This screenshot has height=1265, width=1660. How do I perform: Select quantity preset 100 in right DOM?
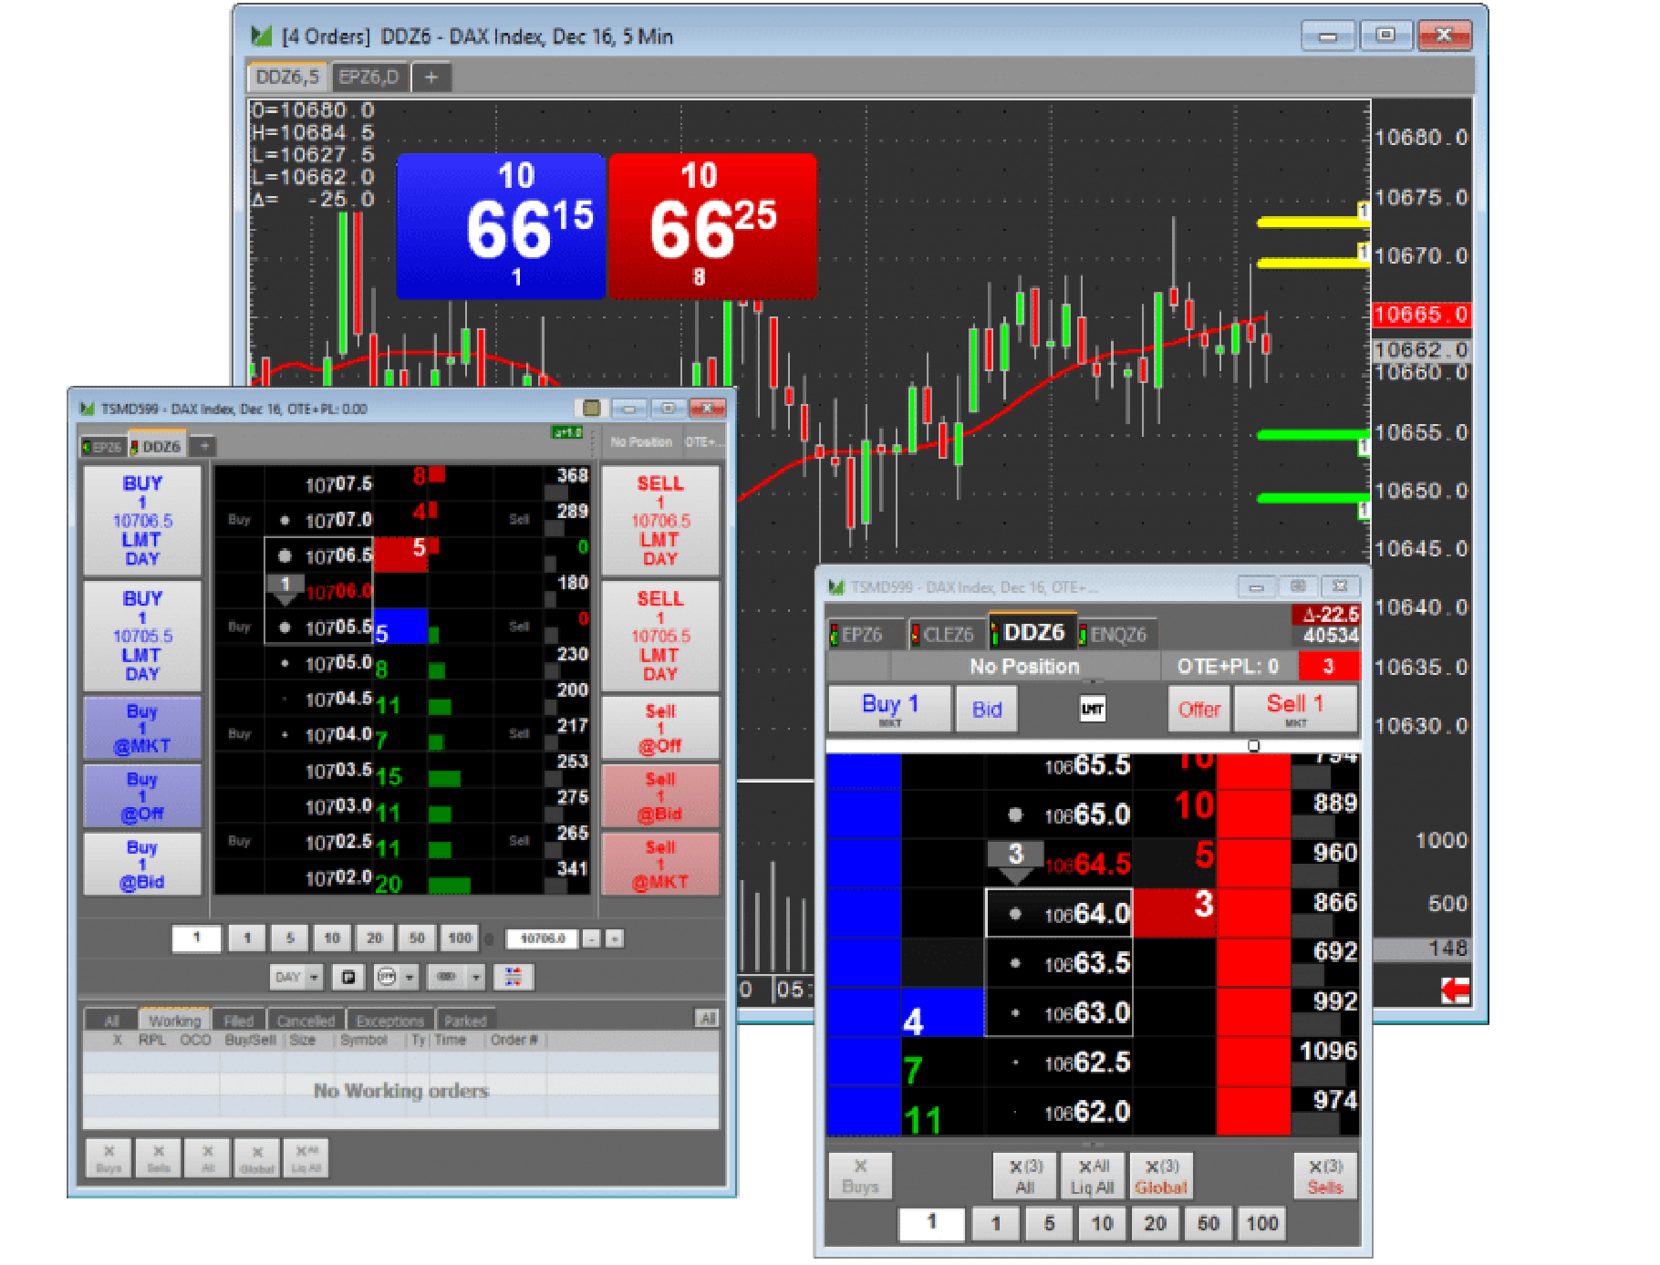point(1261,1223)
